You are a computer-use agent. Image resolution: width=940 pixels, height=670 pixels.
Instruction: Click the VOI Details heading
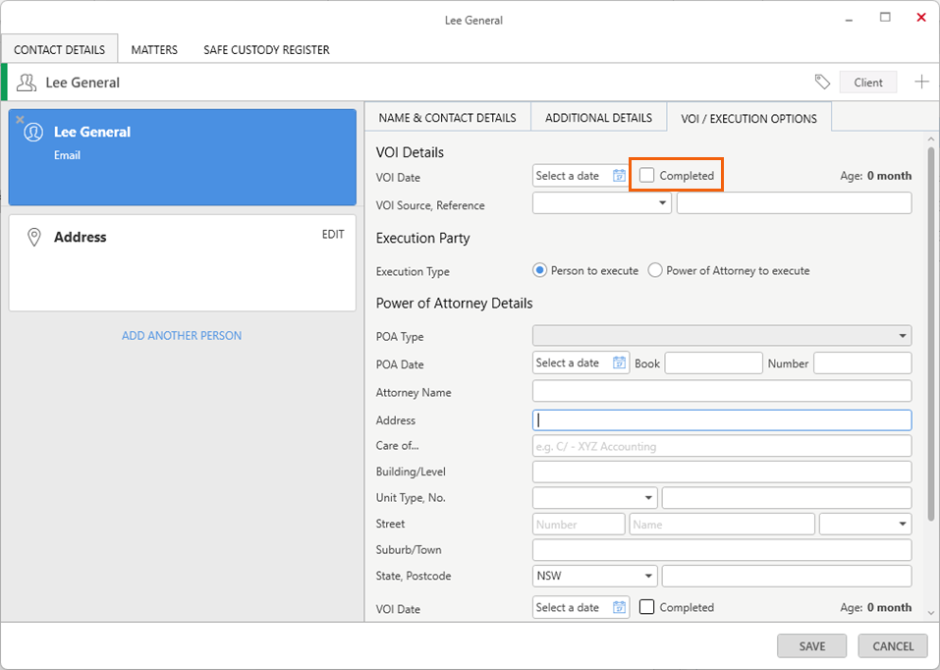click(410, 152)
